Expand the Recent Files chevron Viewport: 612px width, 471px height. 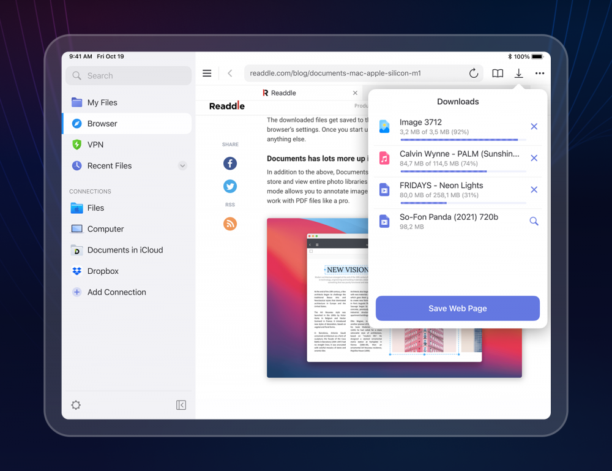(182, 165)
